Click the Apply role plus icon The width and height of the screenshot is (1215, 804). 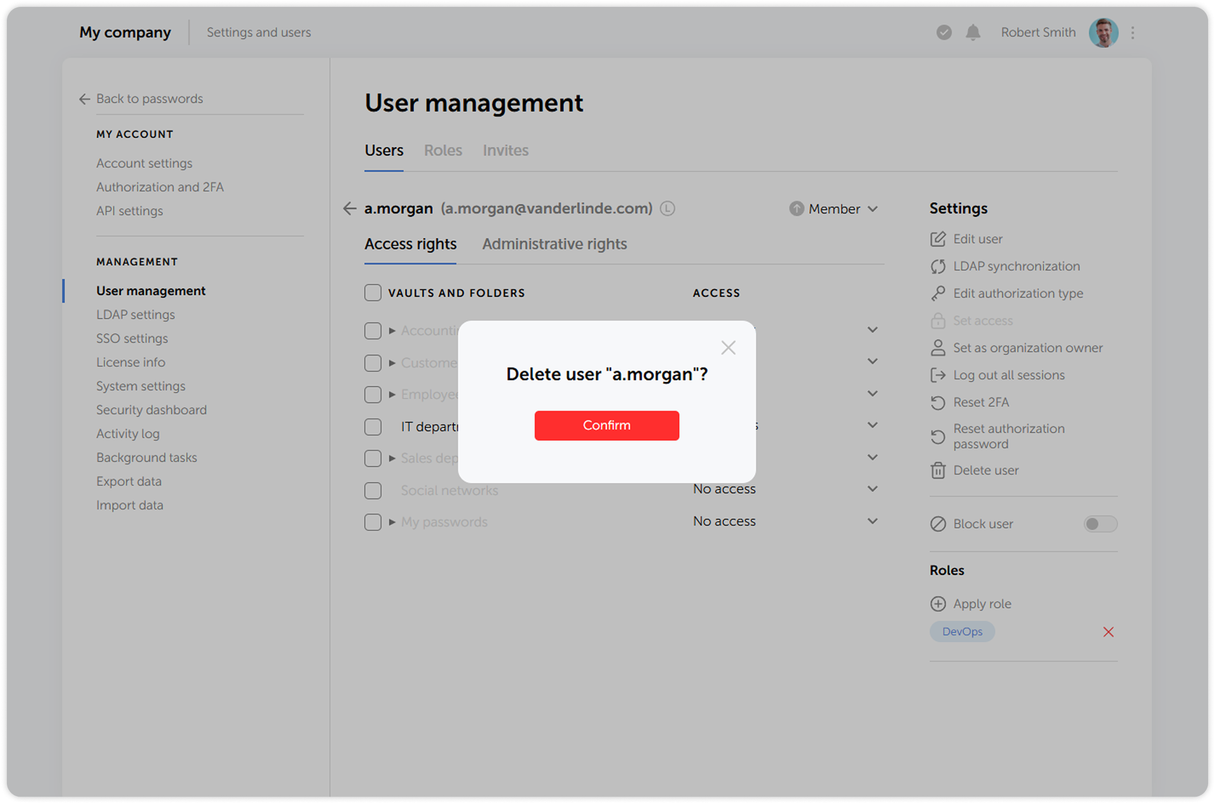[938, 603]
